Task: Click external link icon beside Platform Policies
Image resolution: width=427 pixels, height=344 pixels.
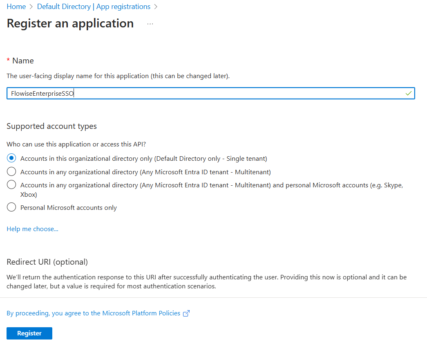Action: [x=186, y=313]
